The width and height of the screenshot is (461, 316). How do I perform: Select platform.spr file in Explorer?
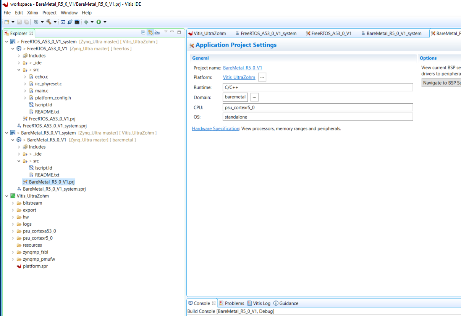pos(35,266)
